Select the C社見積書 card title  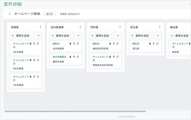coord(18,85)
